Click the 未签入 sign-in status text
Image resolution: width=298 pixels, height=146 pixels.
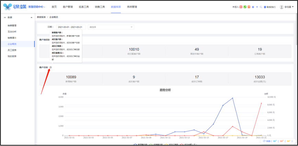tap(236, 7)
